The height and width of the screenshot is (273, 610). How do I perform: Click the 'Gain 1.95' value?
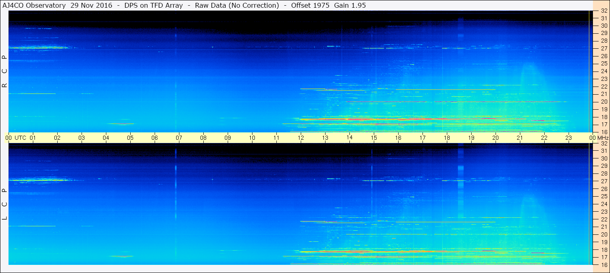[350, 5]
